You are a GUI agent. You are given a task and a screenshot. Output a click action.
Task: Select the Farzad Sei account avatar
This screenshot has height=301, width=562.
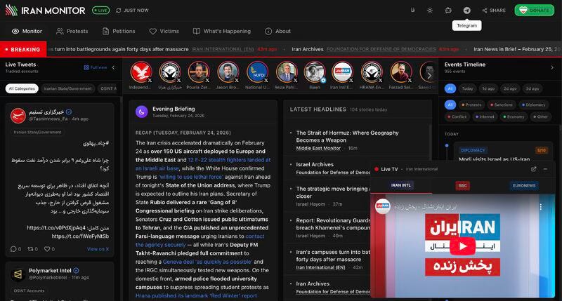coord(401,72)
